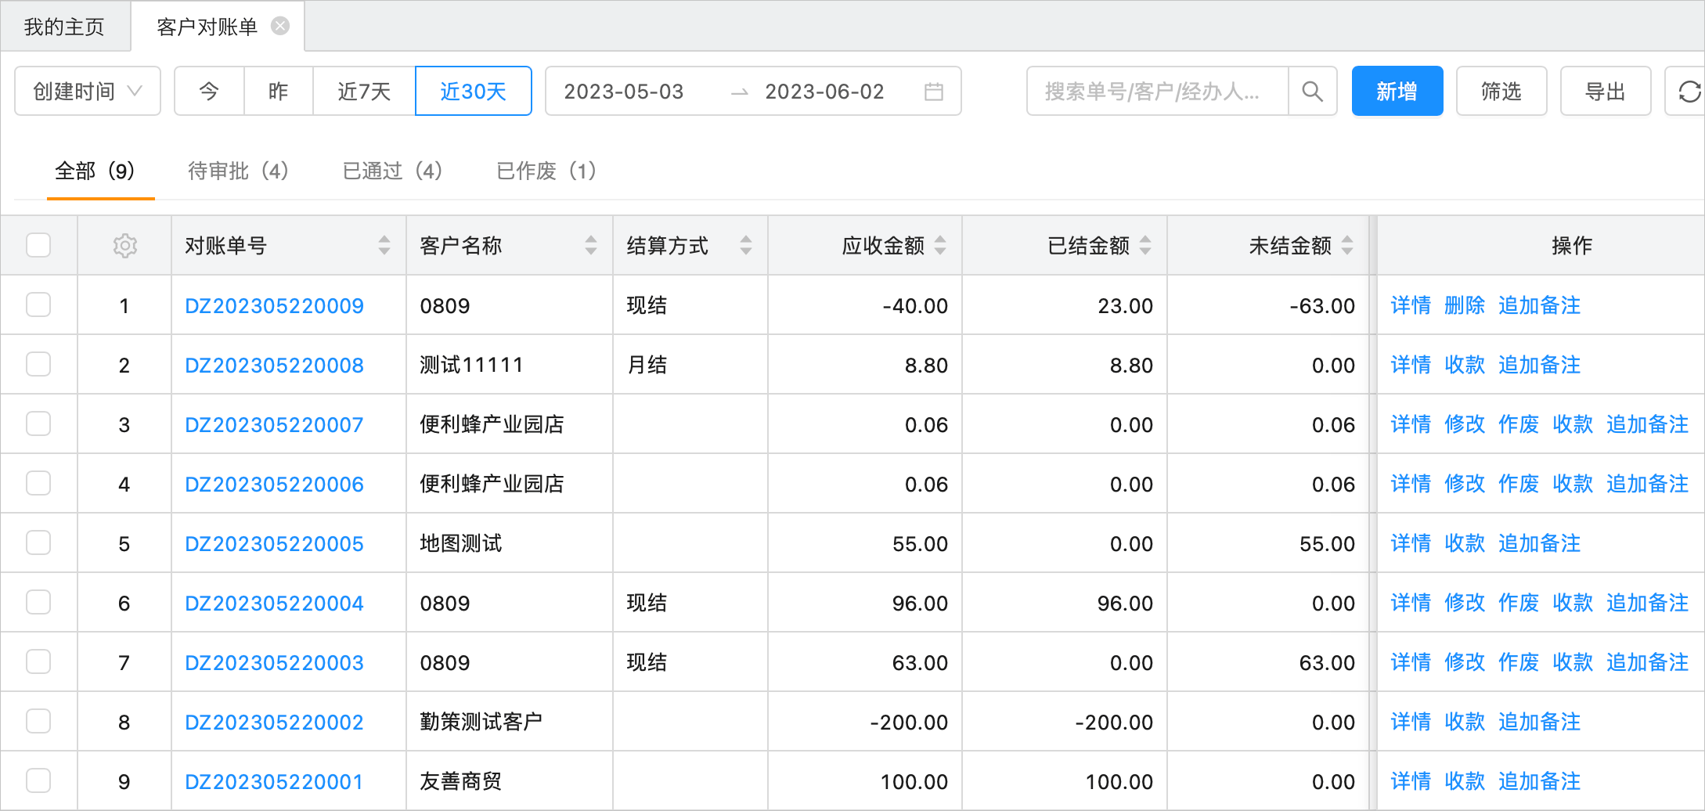Open the date range calendar icon

933,92
